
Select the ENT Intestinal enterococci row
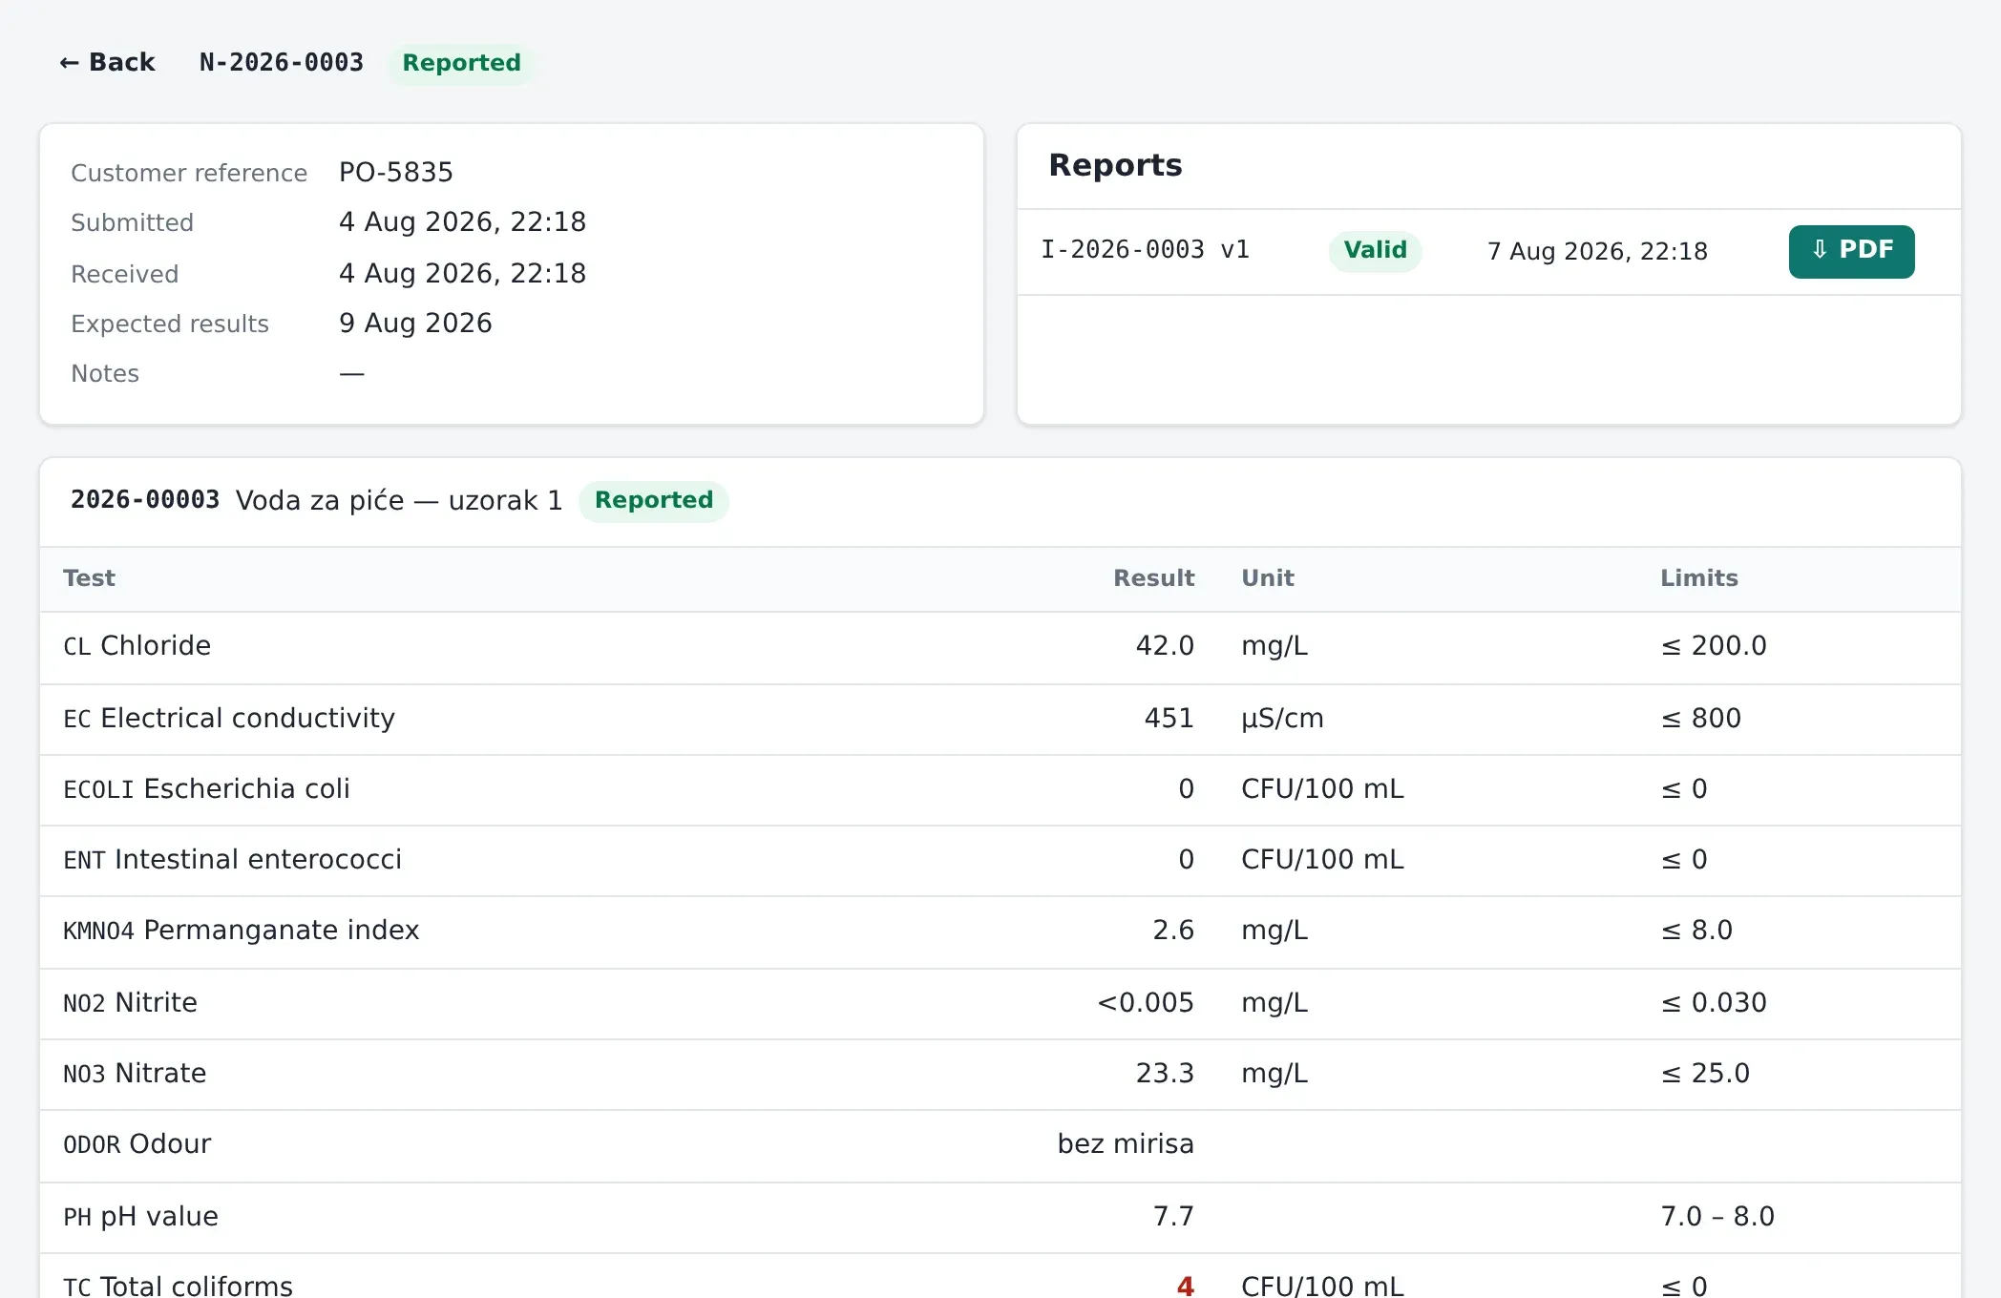pyautogui.click(x=1000, y=861)
